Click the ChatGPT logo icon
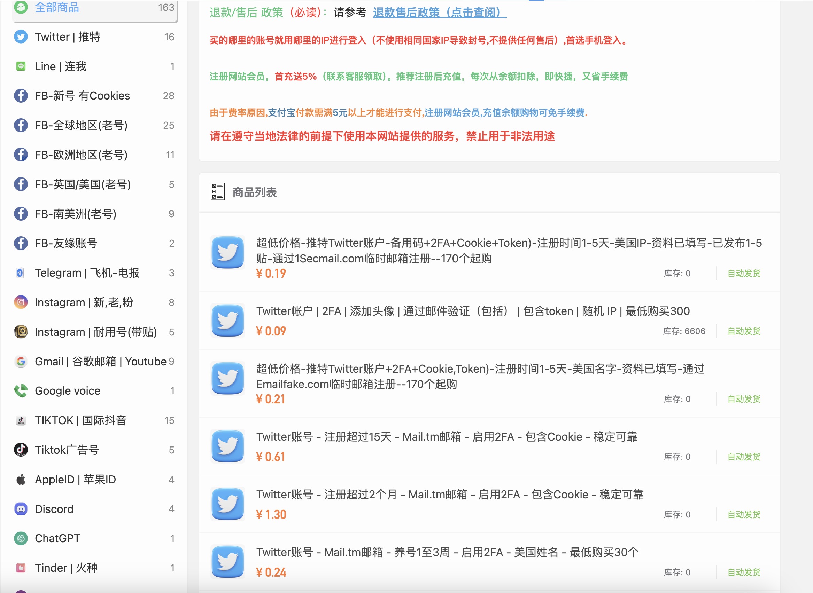 point(21,538)
